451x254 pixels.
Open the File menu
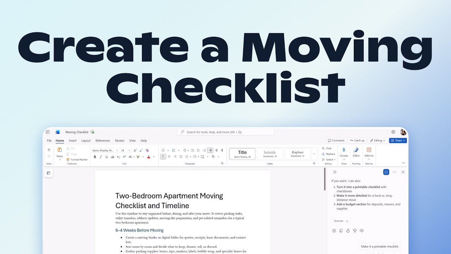[49, 141]
